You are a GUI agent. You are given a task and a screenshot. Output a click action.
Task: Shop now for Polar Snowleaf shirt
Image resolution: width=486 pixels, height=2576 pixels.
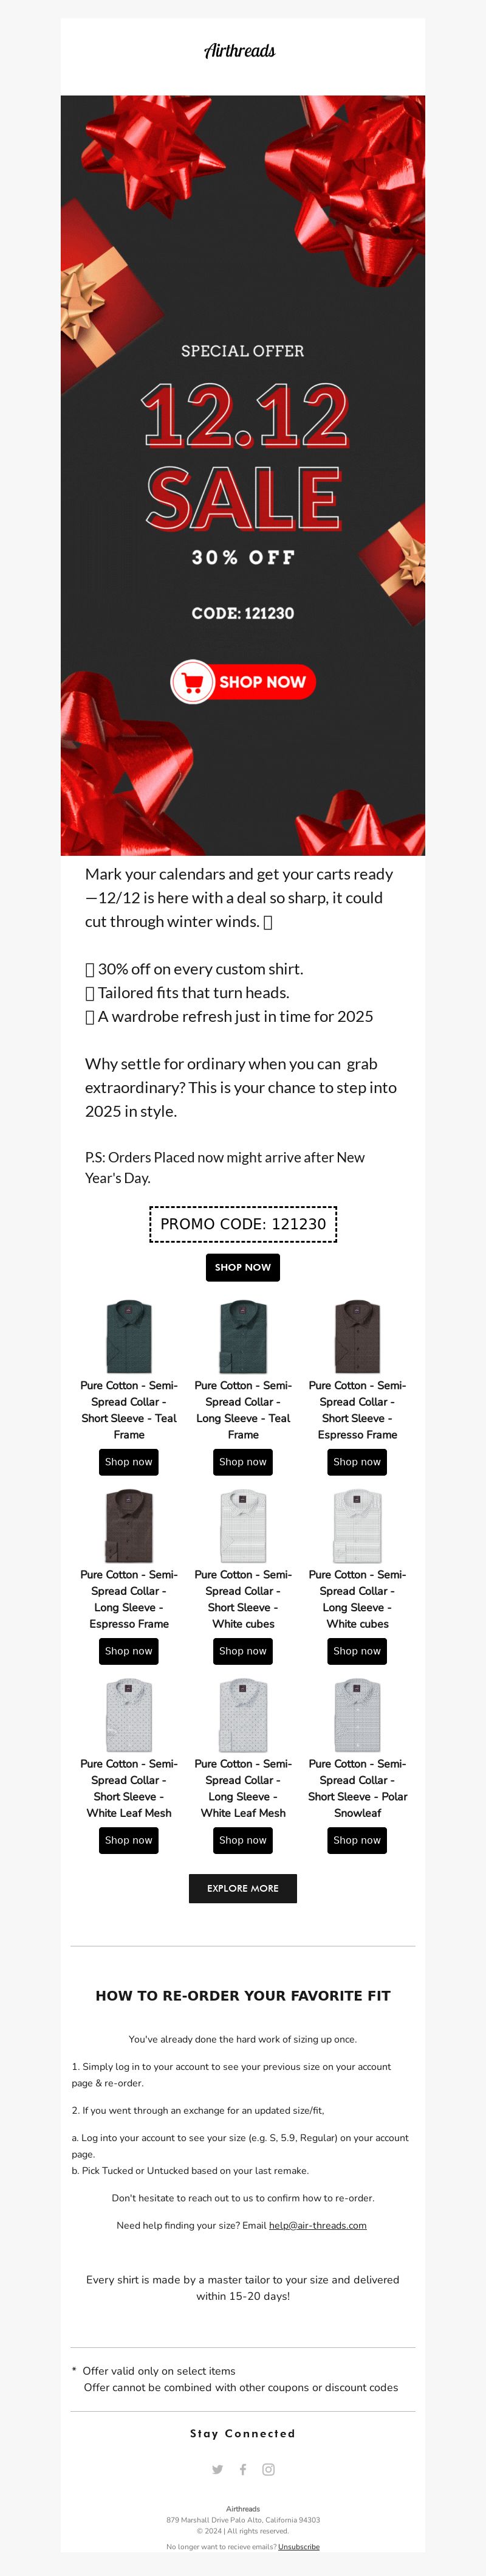click(357, 1840)
